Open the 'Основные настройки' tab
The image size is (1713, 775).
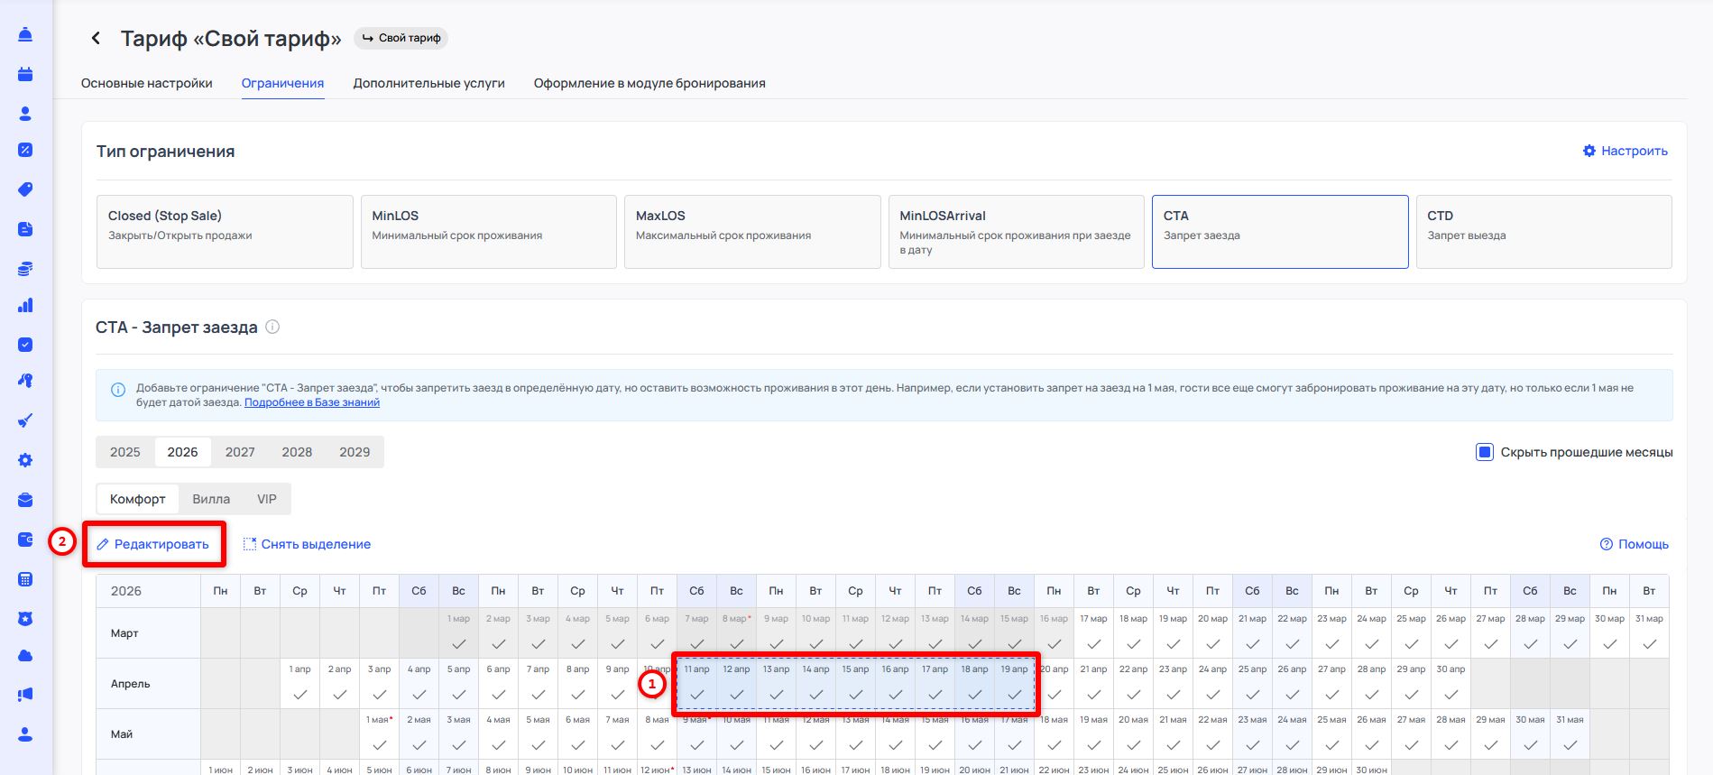[x=147, y=83]
